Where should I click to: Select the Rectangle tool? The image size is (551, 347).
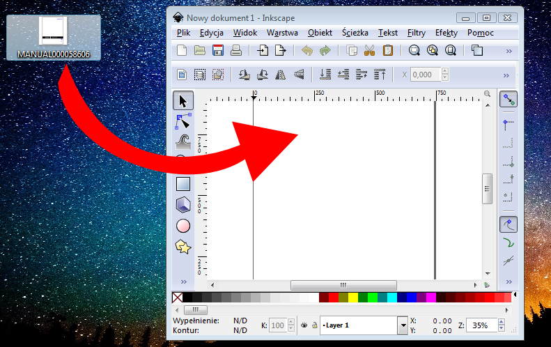tap(183, 184)
